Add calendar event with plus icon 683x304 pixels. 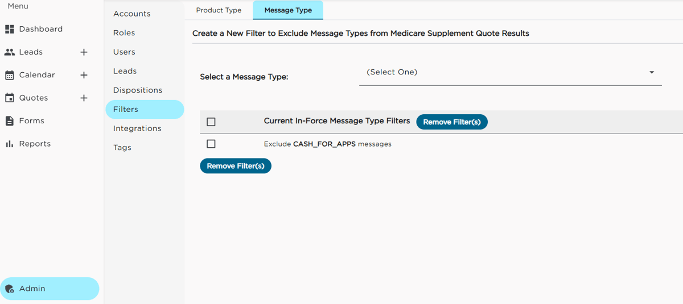[84, 75]
